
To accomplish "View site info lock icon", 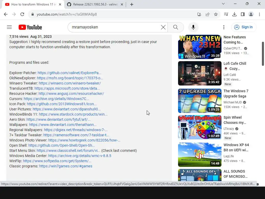I will (33, 15).
